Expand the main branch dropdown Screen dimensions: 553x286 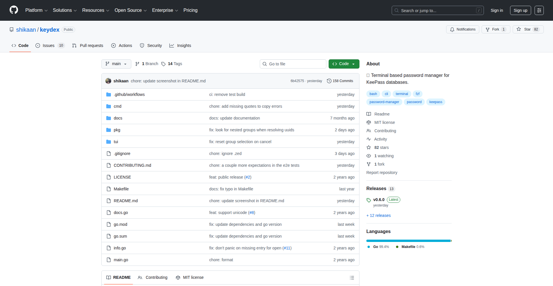[116, 64]
